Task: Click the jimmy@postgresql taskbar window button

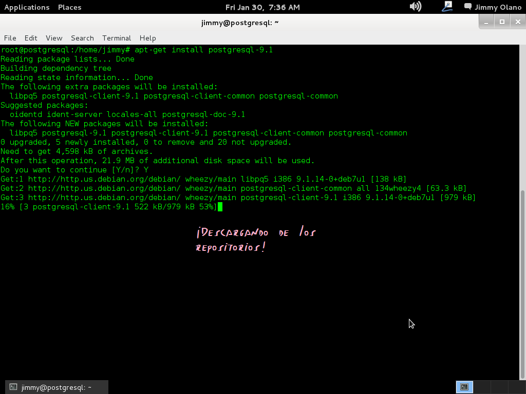Action: 57,387
